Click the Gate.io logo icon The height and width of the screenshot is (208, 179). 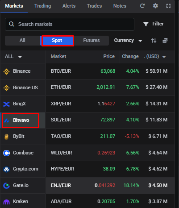point(6,186)
